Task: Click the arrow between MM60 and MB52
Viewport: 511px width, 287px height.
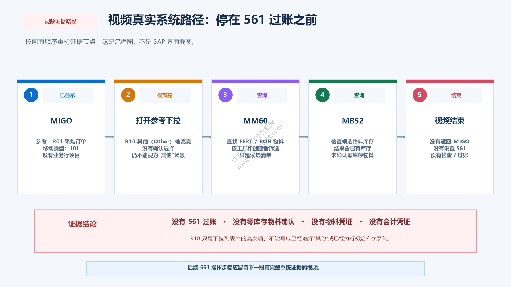Action: coord(304,137)
